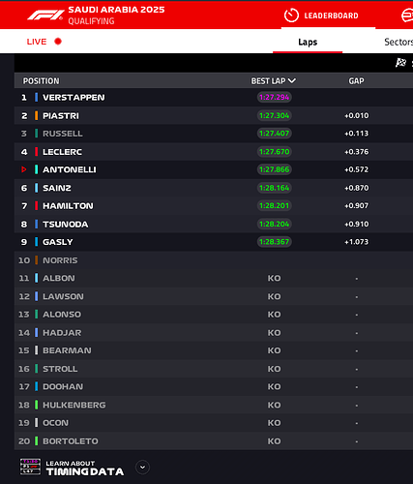Screen dimensions: 413x484
Task: Click the timing data thumbnail icon
Action: 30,467
